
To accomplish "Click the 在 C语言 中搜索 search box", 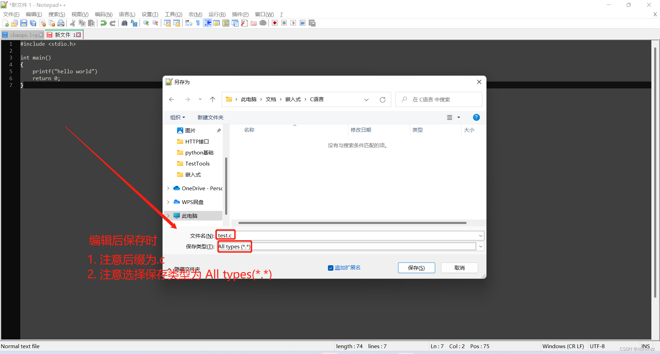I will tap(439, 99).
